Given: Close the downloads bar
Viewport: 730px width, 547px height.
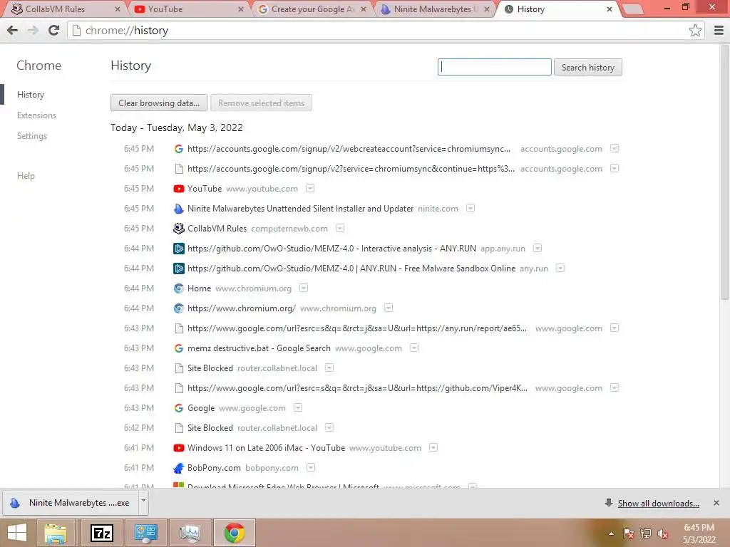Looking at the screenshot, I should (716, 503).
